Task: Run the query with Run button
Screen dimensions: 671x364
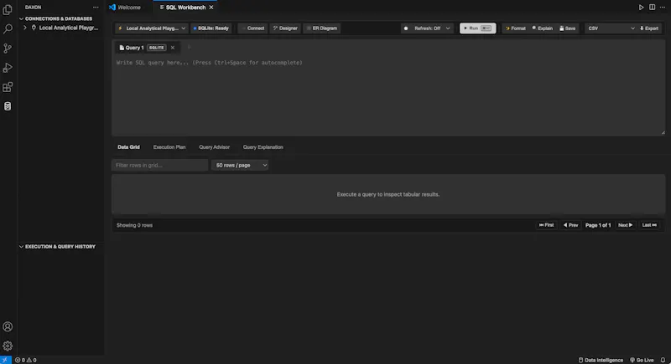Action: (x=477, y=28)
